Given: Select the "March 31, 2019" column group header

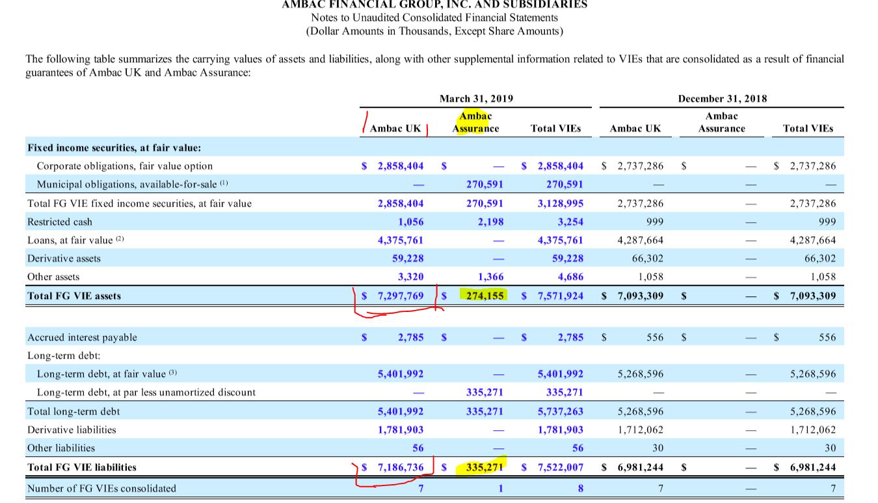Looking at the screenshot, I should 476,99.
